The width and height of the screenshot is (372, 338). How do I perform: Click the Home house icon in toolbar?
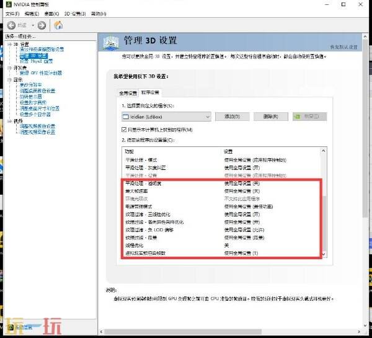pyautogui.click(x=58, y=25)
